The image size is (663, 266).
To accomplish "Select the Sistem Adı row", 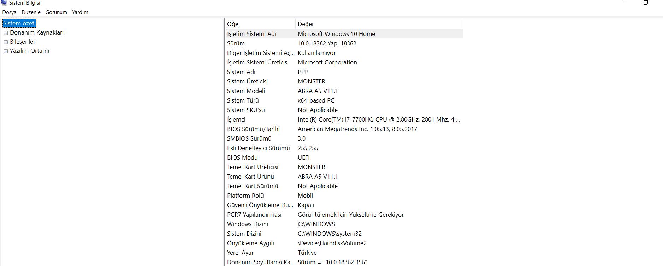I will point(344,72).
